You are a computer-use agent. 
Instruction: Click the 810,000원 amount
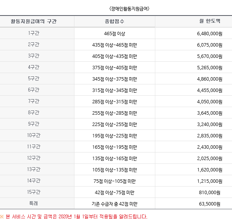pyautogui.click(x=210, y=193)
